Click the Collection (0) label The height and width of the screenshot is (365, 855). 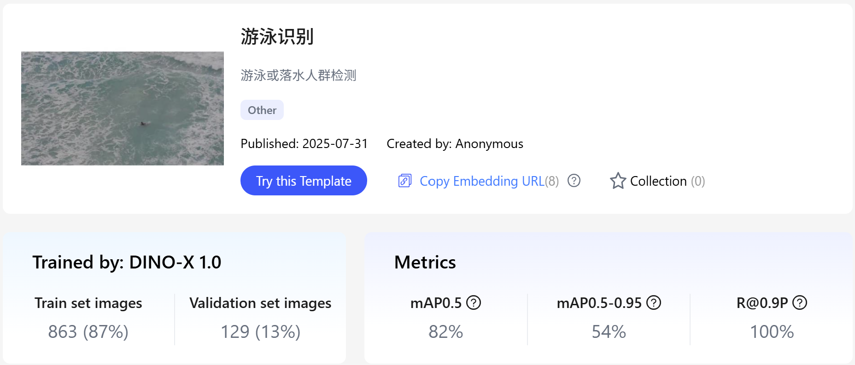668,181
